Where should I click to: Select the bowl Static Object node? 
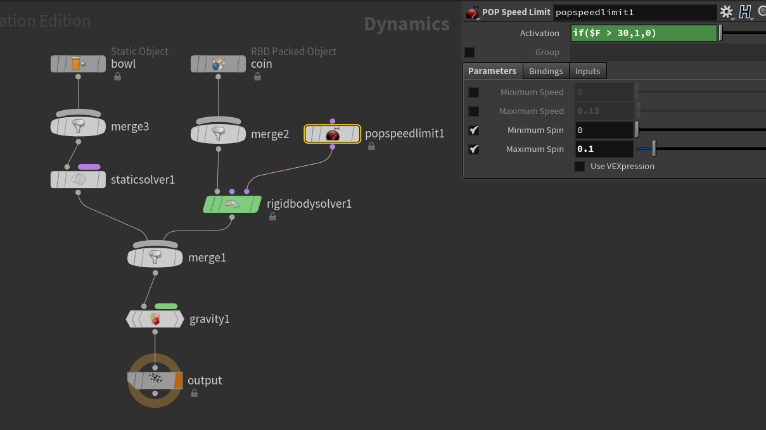pyautogui.click(x=78, y=64)
